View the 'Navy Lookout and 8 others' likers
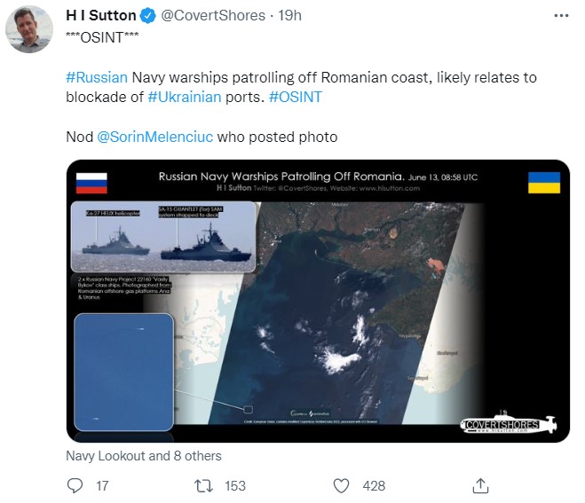This screenshot has height=503, width=585. 143,456
